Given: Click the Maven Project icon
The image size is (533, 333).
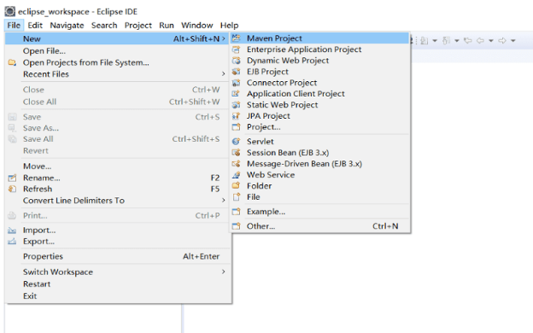Looking at the screenshot, I should tap(236, 38).
